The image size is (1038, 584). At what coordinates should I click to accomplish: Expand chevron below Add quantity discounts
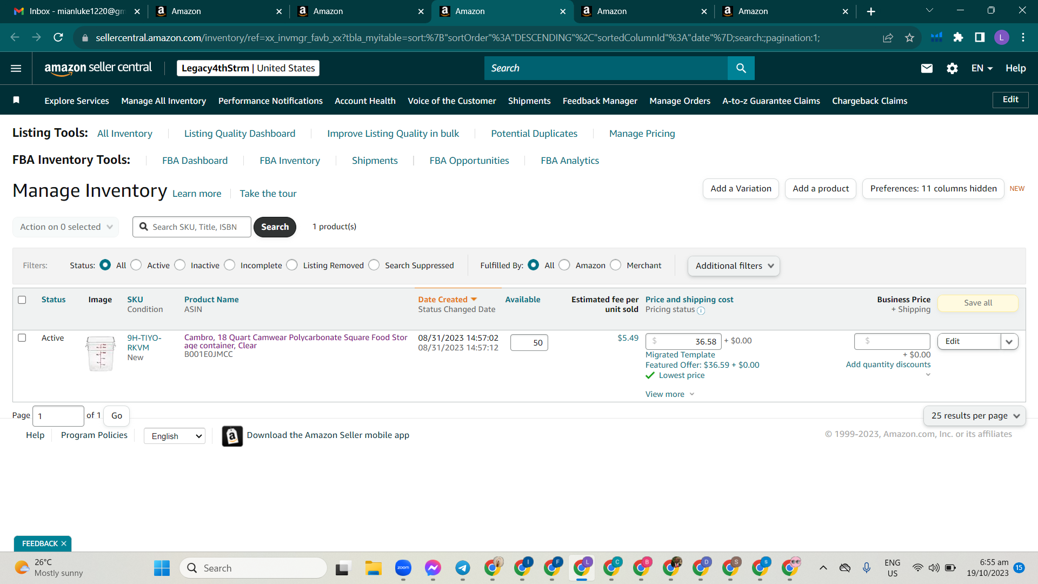pyautogui.click(x=928, y=375)
